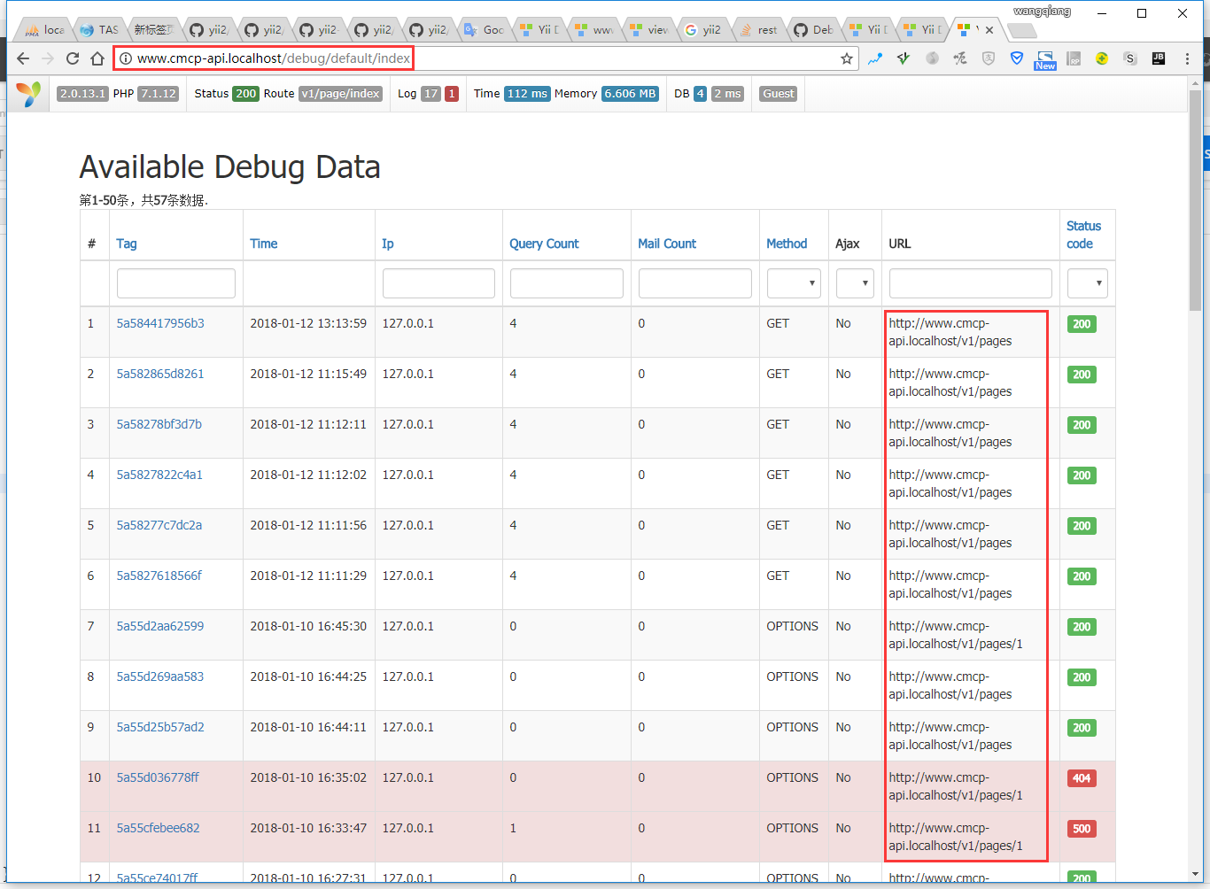The width and height of the screenshot is (1210, 889).
Task: Open the Method filter dropdown
Action: tap(793, 283)
